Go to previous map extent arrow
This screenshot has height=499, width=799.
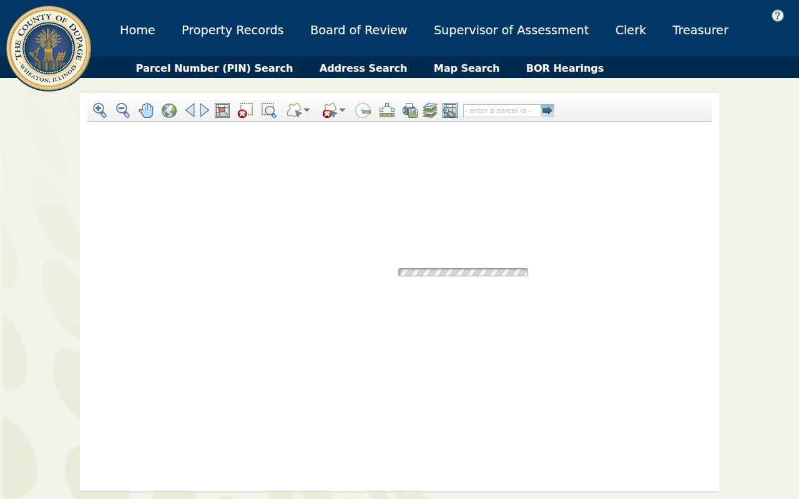[190, 110]
